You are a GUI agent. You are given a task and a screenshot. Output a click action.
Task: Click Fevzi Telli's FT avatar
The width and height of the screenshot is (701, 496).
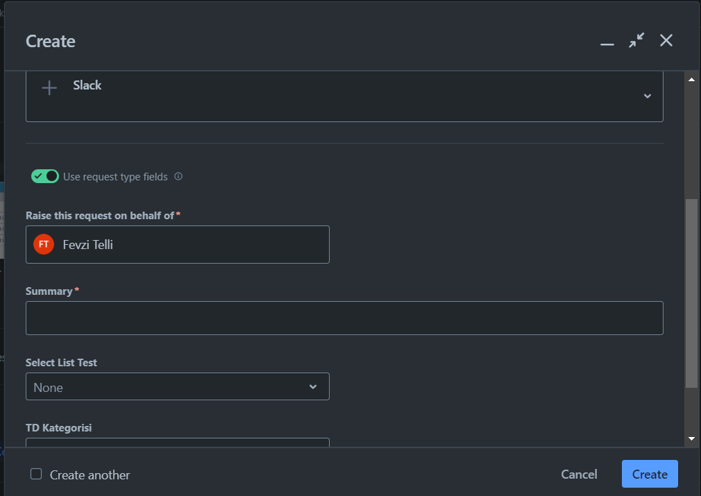[43, 244]
